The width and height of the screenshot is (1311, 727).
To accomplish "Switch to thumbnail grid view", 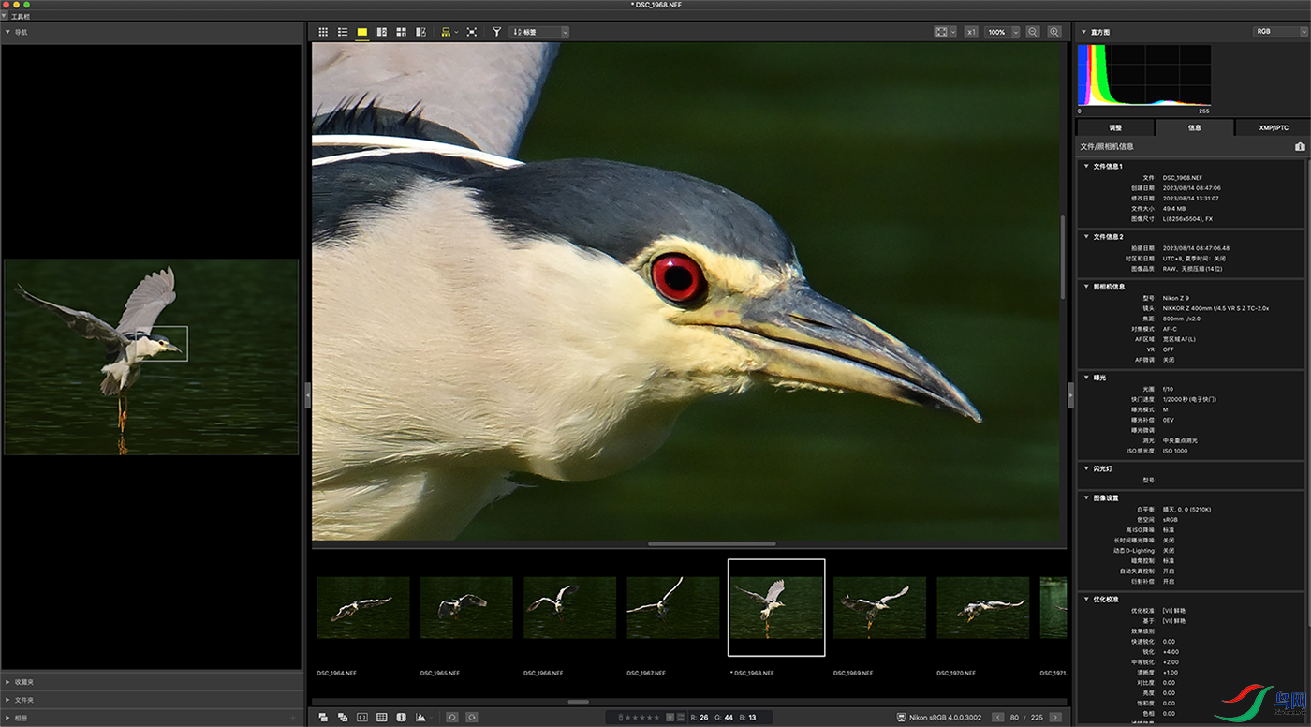I will tap(323, 32).
